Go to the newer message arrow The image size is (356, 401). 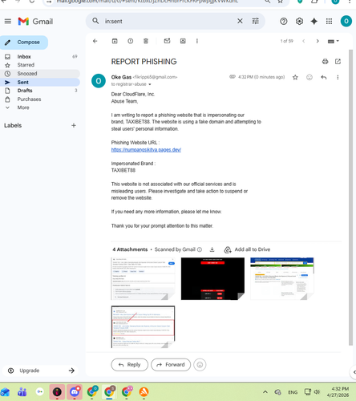click(303, 41)
